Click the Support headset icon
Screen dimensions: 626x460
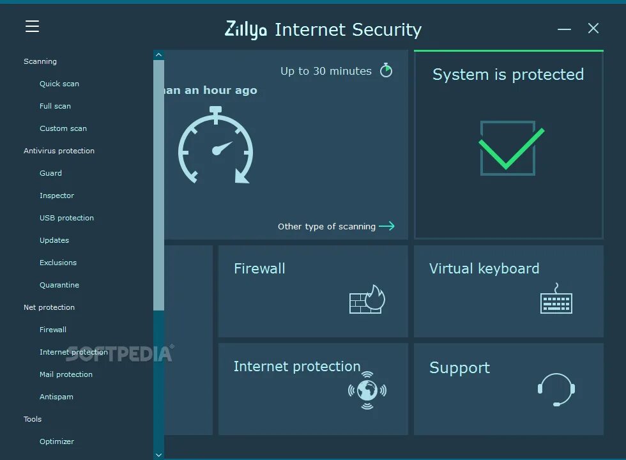tap(556, 389)
